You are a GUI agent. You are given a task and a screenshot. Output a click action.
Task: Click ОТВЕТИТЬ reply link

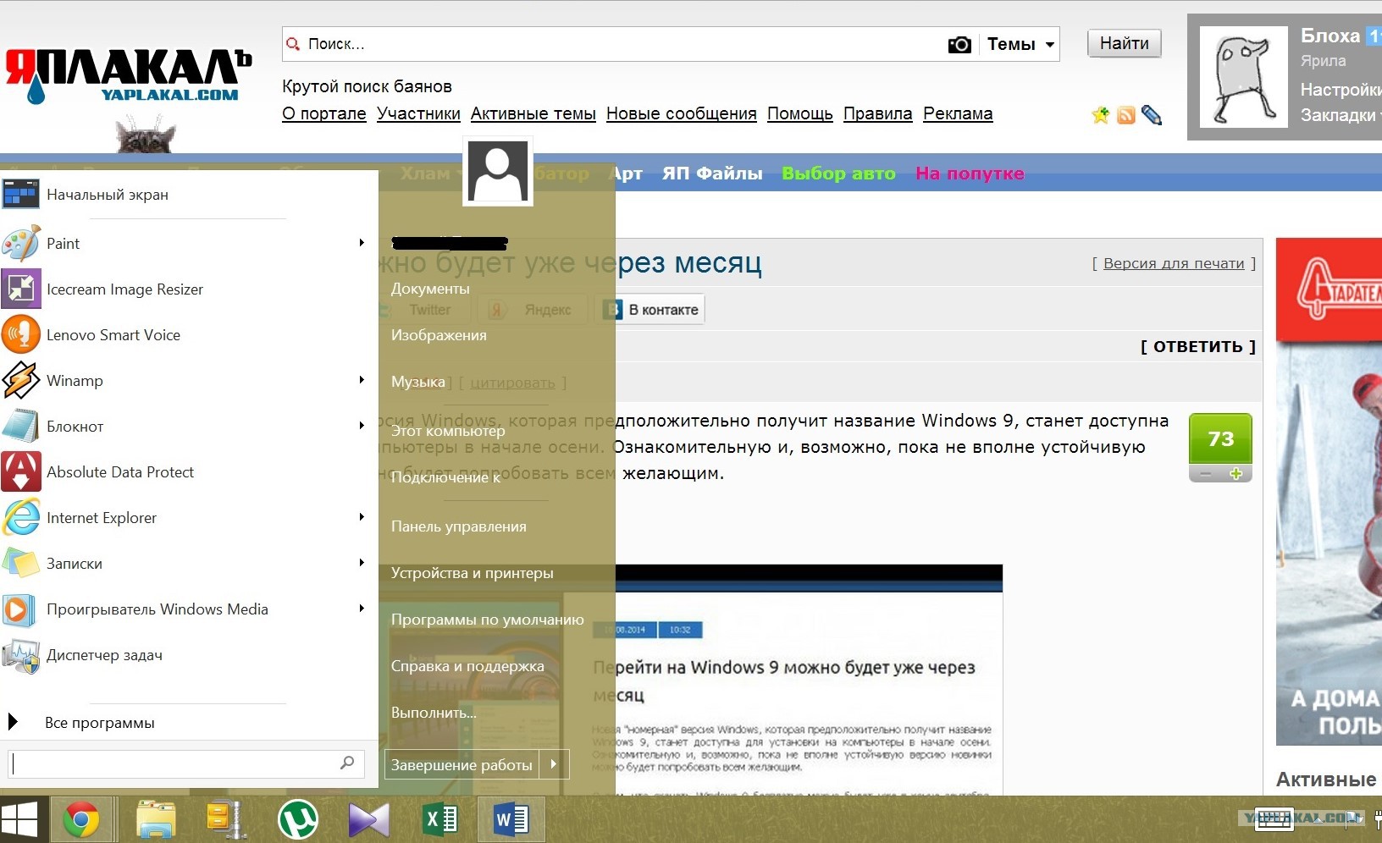[1197, 346]
